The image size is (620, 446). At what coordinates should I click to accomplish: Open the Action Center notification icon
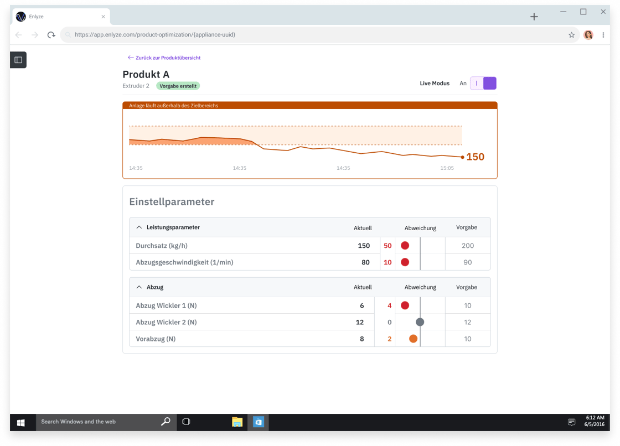point(571,422)
